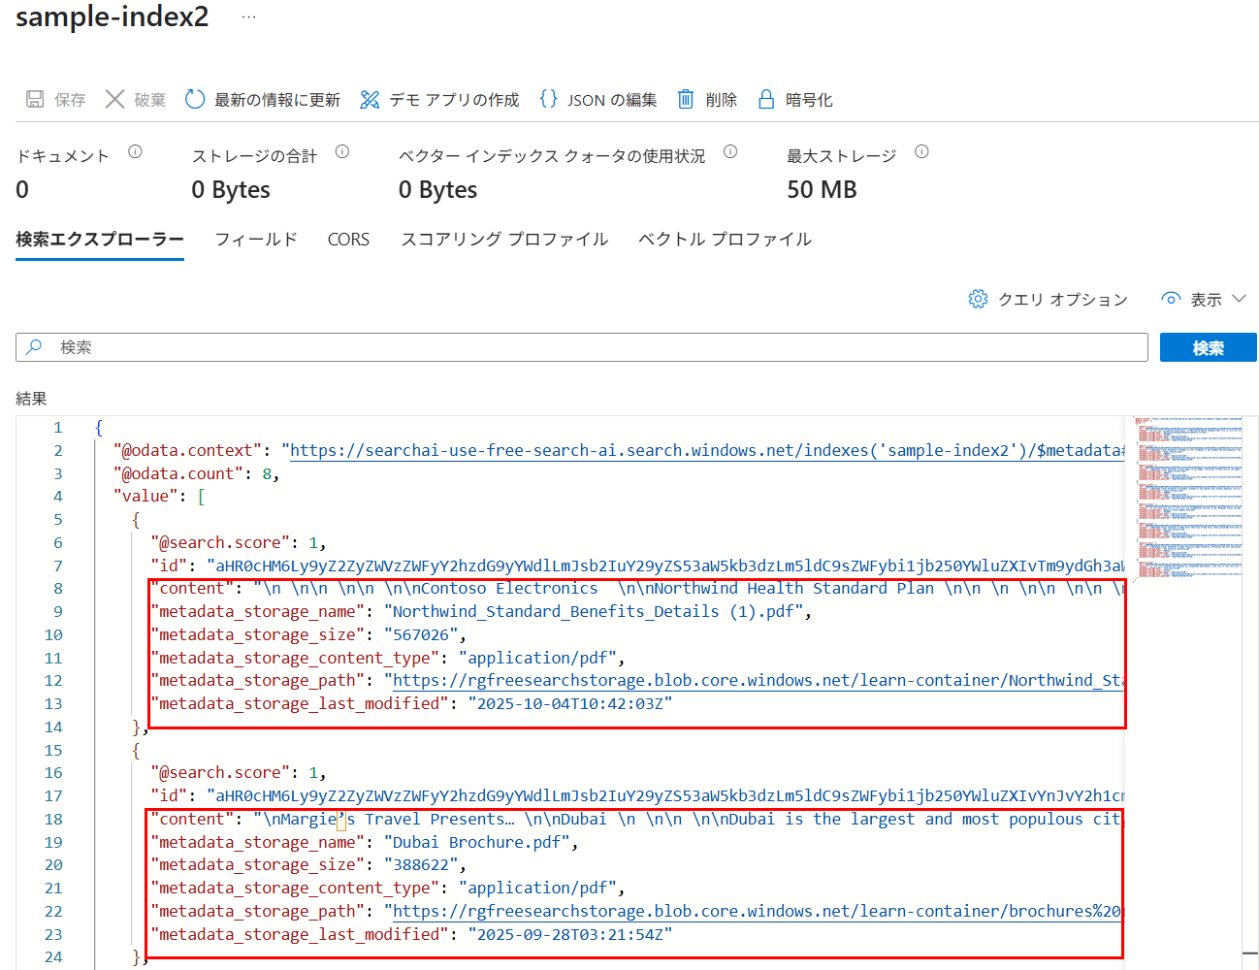
Task: Click info icon next to 最大ストレージ
Action: point(921,151)
